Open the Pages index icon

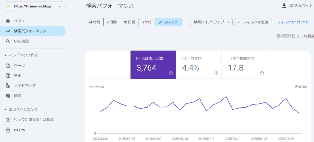pyautogui.click(x=8, y=65)
